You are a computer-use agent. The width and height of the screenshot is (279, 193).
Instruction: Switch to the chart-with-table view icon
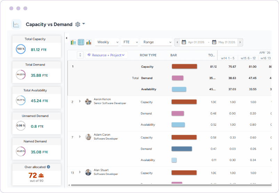[x=73, y=42]
